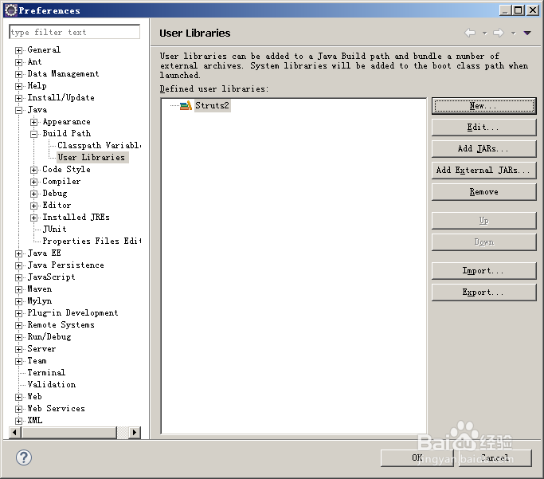Select Validation preferences item
544x479 pixels.
(x=51, y=385)
